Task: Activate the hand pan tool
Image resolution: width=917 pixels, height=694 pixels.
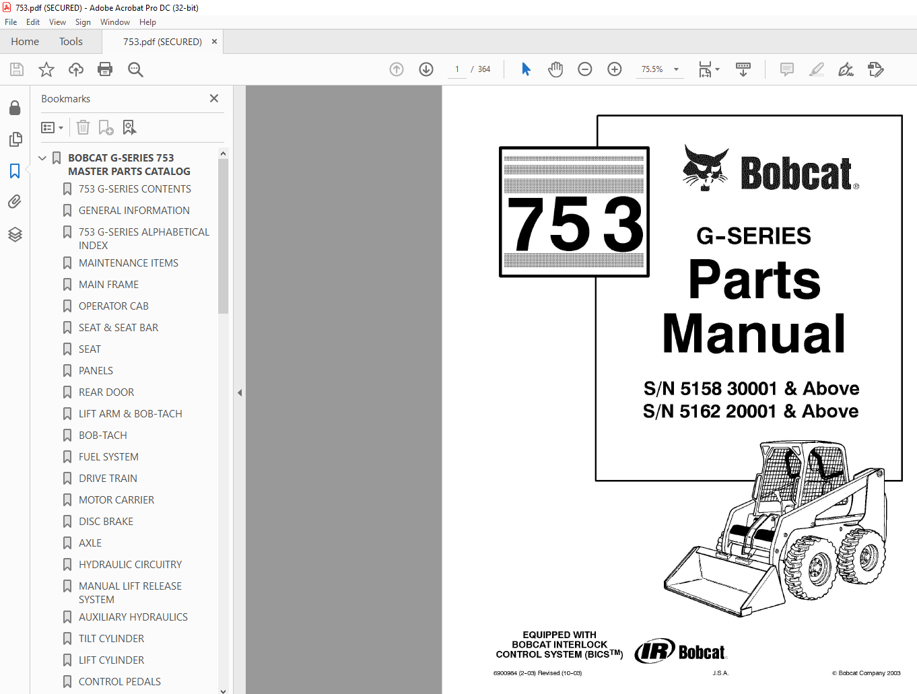Action: tap(555, 69)
